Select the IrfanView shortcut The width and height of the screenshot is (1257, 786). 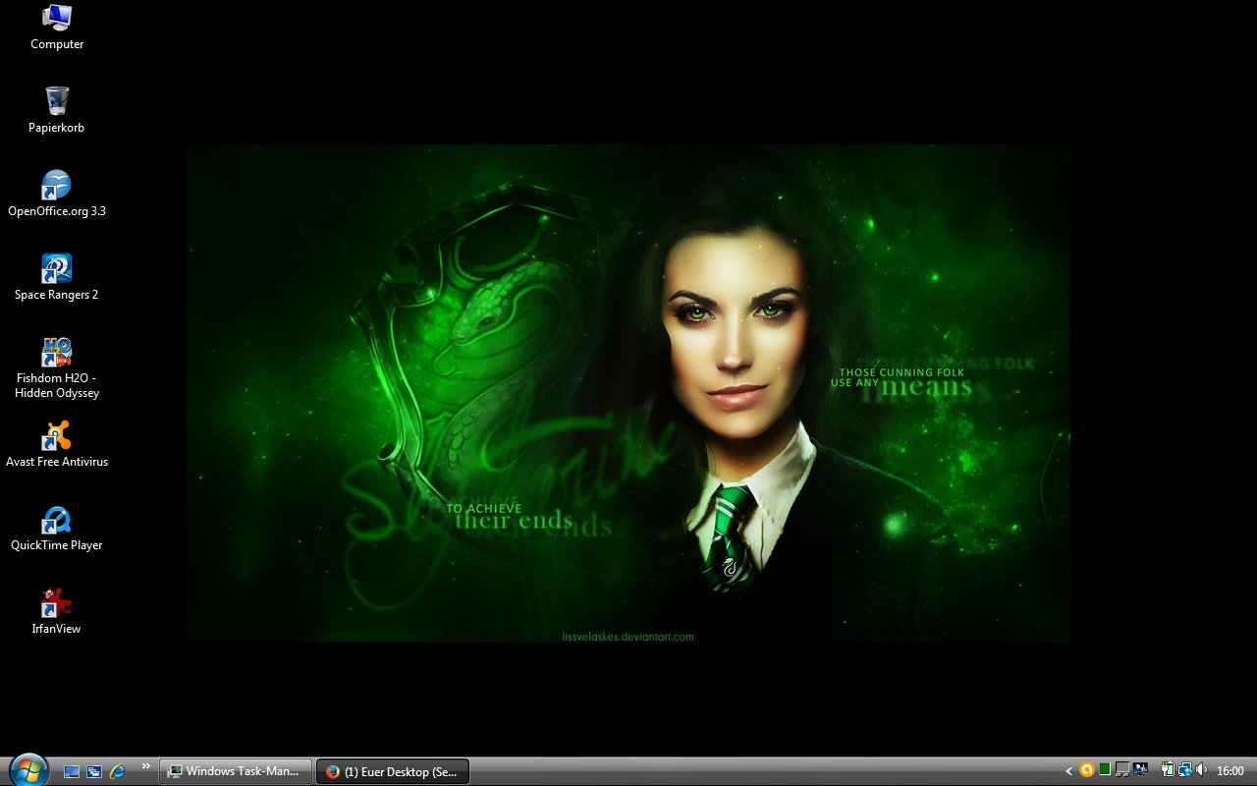[x=57, y=611]
